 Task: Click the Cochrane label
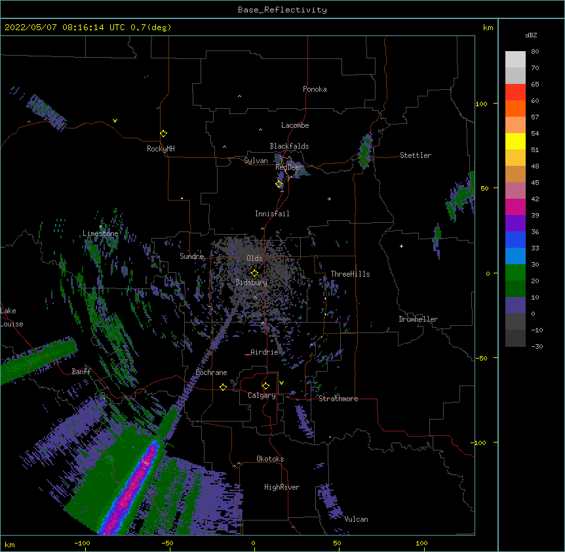211,372
